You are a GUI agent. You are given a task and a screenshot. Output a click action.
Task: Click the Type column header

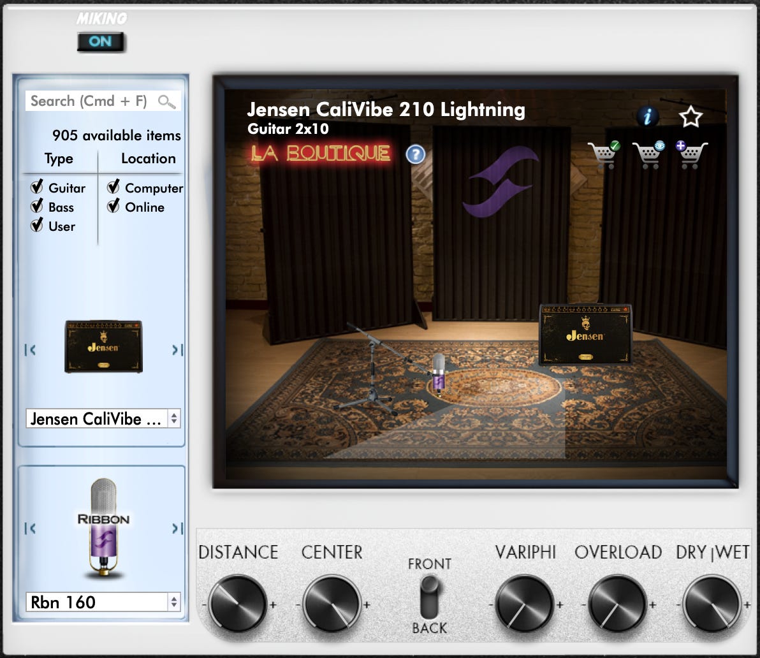click(x=59, y=159)
